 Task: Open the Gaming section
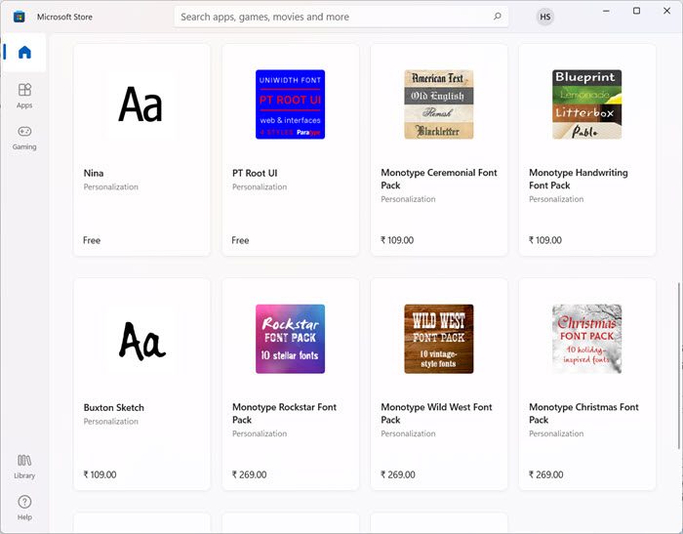click(24, 138)
